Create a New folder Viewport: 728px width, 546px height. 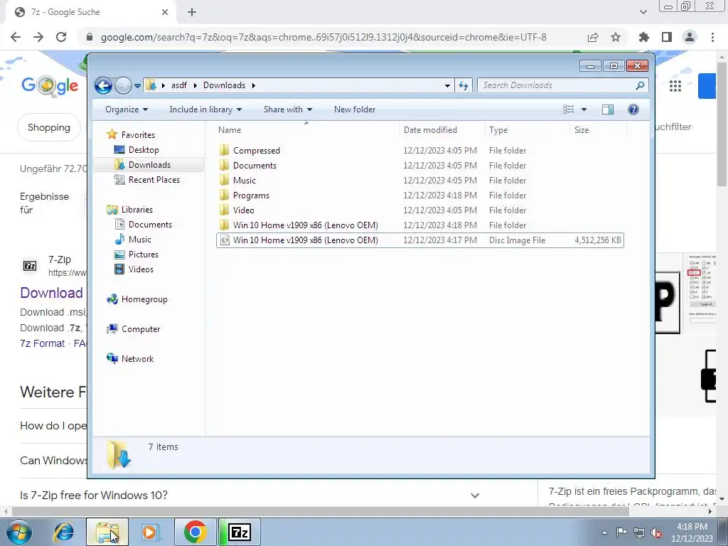point(355,109)
